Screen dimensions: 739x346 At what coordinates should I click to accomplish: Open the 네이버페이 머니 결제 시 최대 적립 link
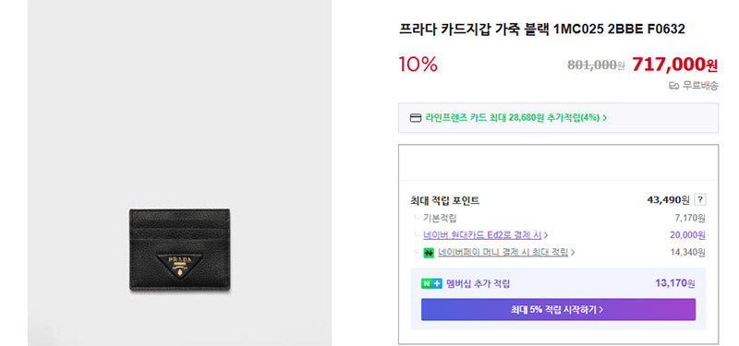click(x=503, y=252)
